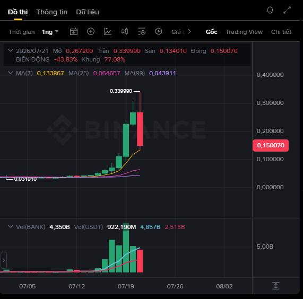This screenshot has width=303, height=299.
Task: Click the Khung value 77,08%
Action: click(115, 59)
